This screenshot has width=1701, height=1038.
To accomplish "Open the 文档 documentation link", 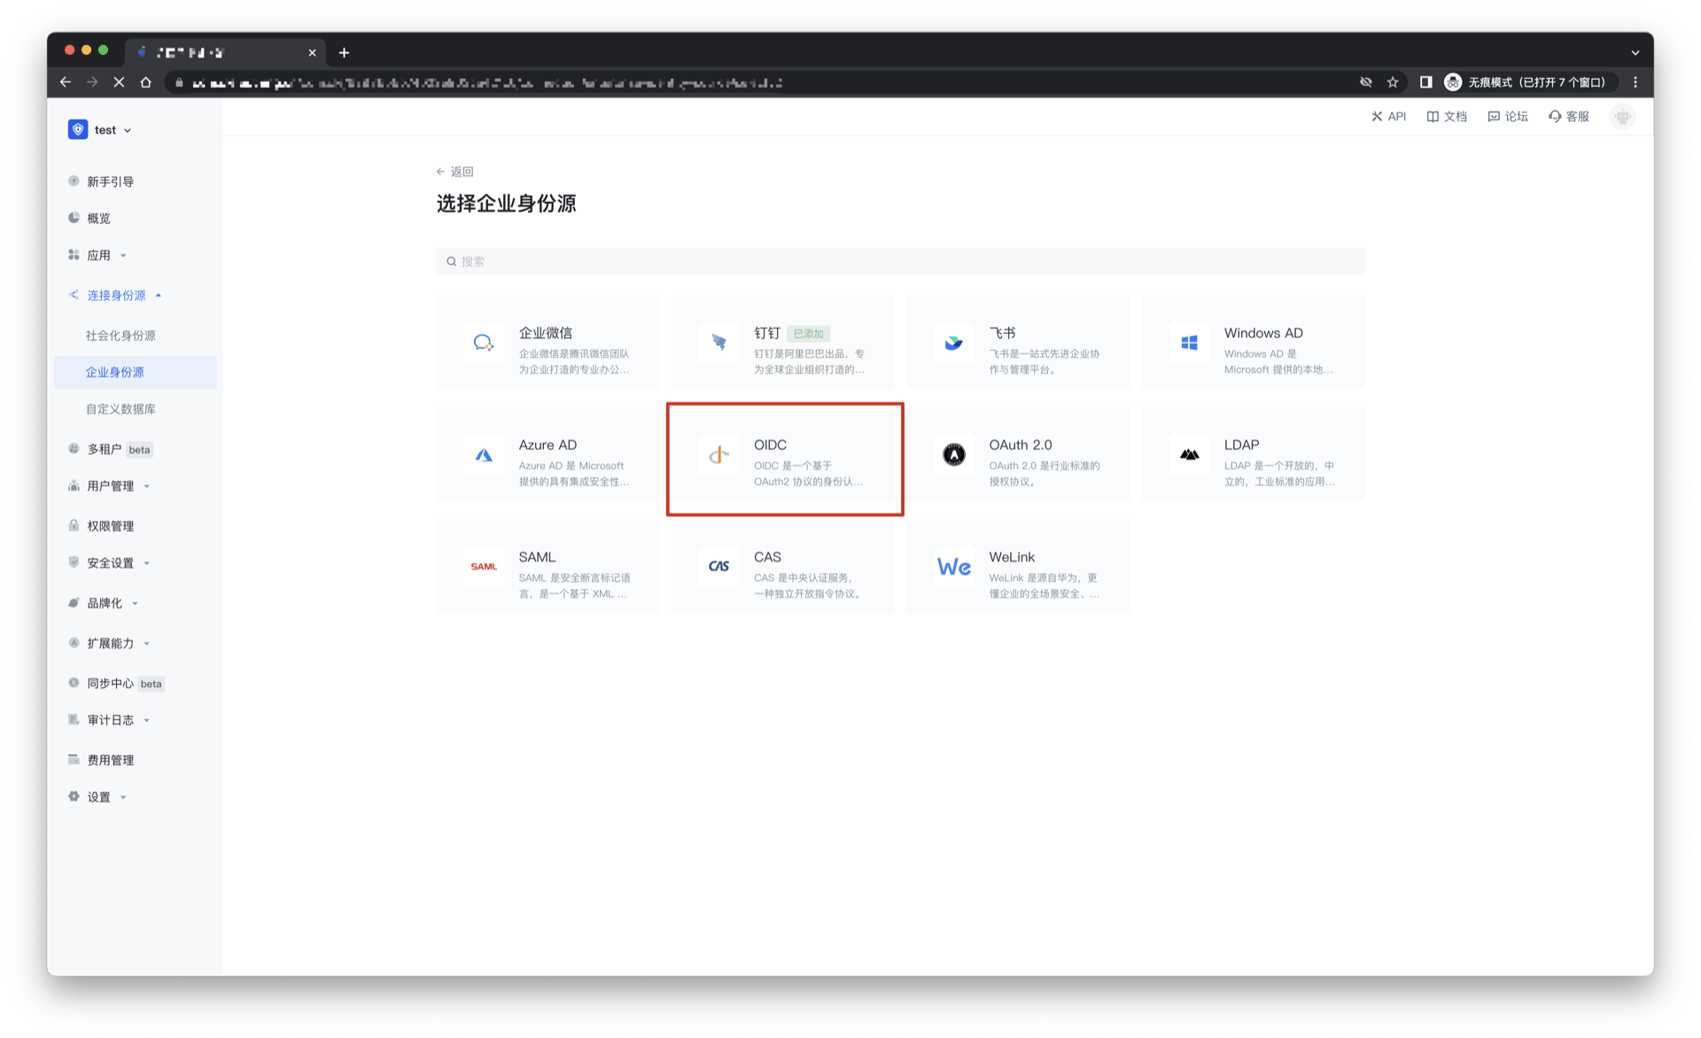I will point(1446,116).
